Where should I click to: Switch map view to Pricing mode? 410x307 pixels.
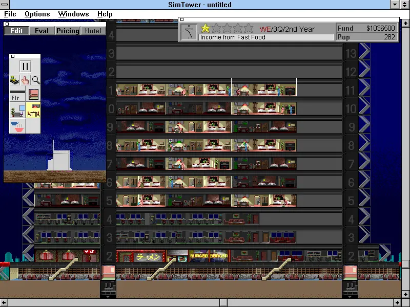(68, 31)
